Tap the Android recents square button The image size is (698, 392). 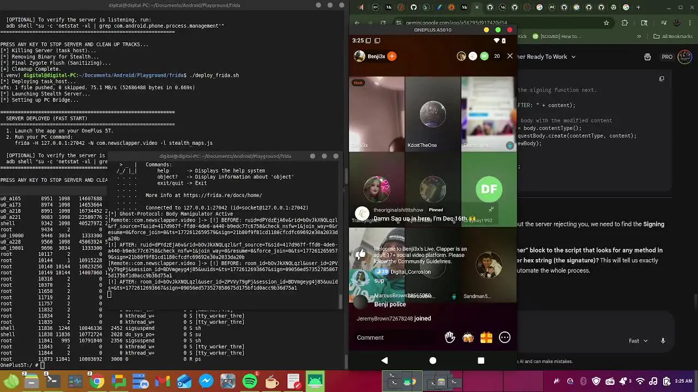pyautogui.click(x=481, y=360)
